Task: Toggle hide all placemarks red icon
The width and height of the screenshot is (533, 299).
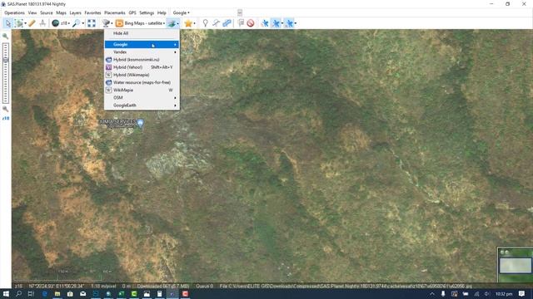Action: 251,23
